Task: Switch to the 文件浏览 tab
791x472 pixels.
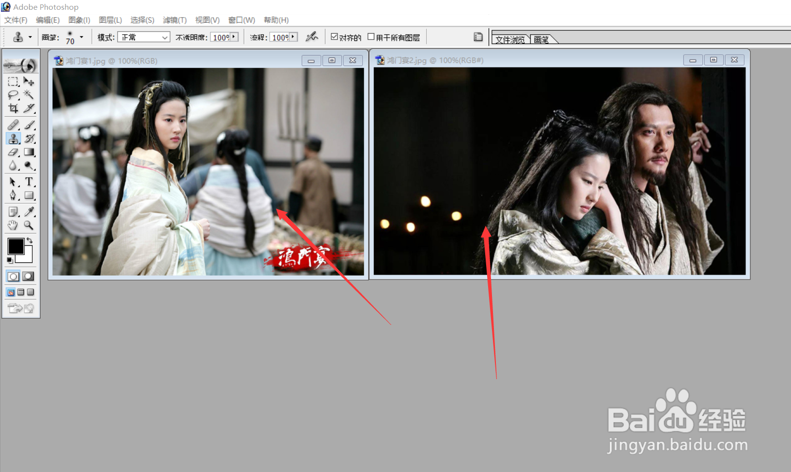Action: point(511,39)
